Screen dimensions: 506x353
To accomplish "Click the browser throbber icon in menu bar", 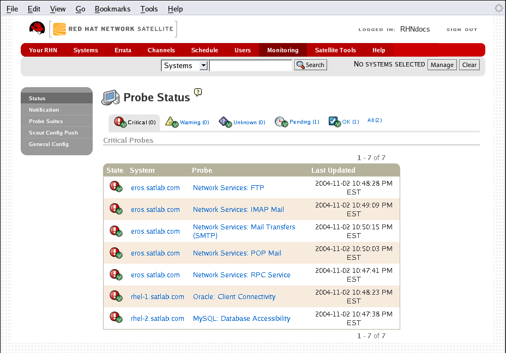I will point(499,8).
